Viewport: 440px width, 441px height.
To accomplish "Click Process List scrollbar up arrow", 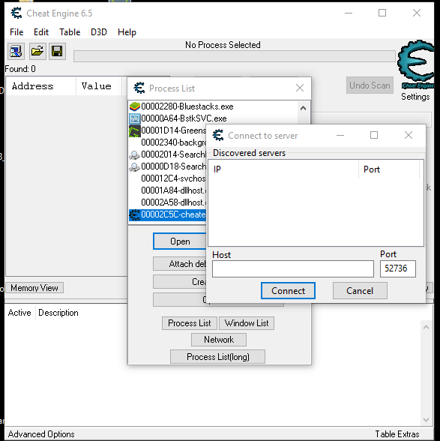I will 303,108.
